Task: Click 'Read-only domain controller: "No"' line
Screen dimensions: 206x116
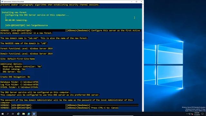Action: (22, 67)
